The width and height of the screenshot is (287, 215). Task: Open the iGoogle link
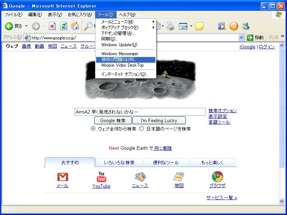click(247, 47)
